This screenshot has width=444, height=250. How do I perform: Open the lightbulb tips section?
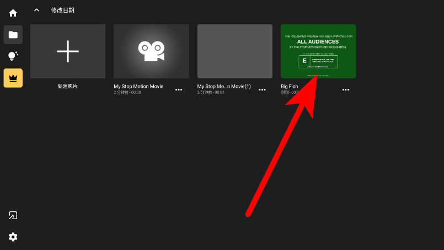(13, 56)
